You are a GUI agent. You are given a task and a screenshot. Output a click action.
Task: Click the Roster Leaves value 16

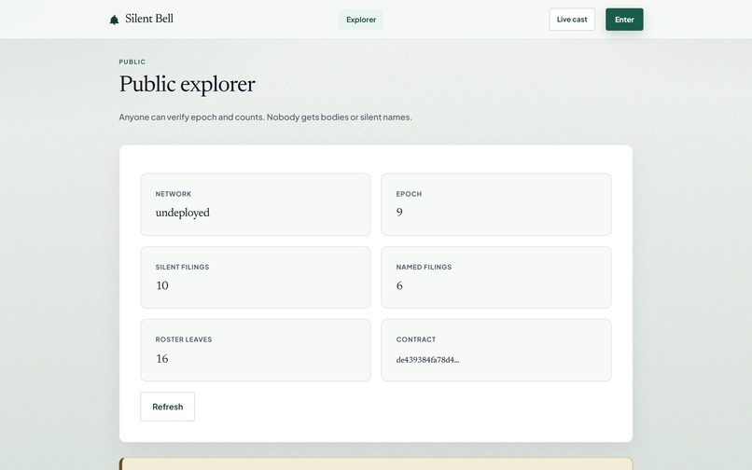pyautogui.click(x=162, y=359)
